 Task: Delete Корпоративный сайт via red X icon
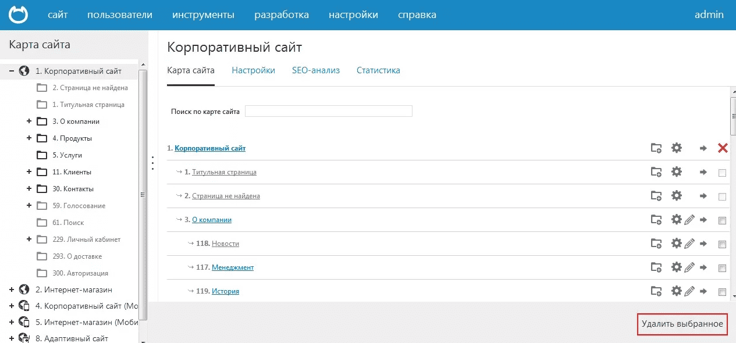tap(723, 148)
